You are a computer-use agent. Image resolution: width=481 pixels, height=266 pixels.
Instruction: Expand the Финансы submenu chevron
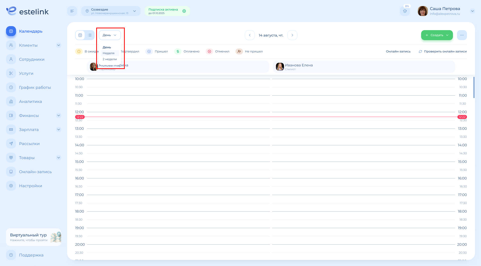click(x=59, y=116)
